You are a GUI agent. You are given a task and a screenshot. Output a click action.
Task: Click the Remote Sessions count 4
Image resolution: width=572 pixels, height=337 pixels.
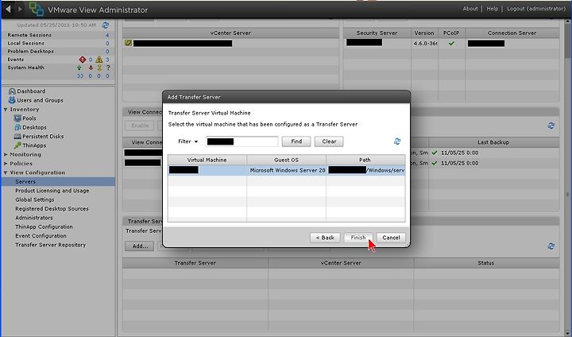coord(107,36)
